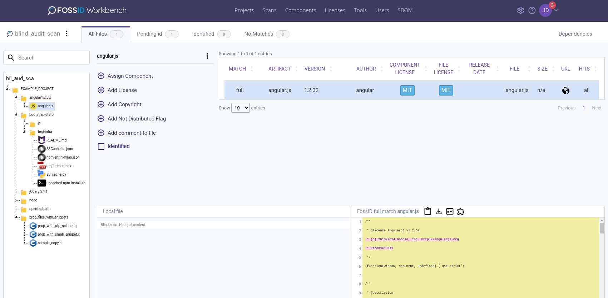Viewport: 608px width, 298px height.
Task: Collapse the bootstrap-3.3.0 folder
Action: tap(16, 114)
